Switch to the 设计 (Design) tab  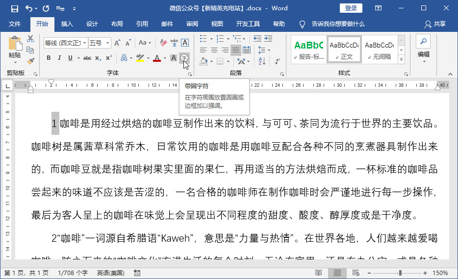92,24
